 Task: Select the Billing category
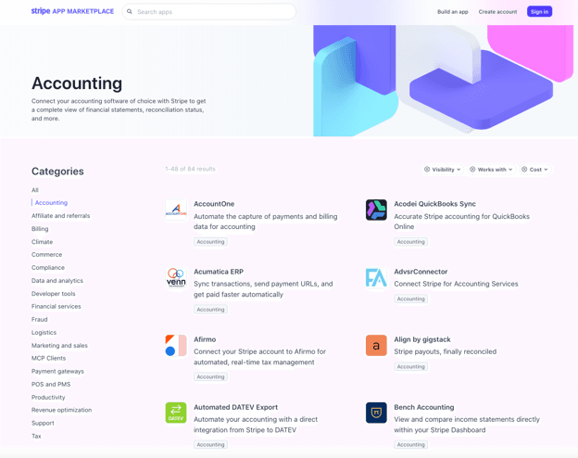tap(40, 229)
